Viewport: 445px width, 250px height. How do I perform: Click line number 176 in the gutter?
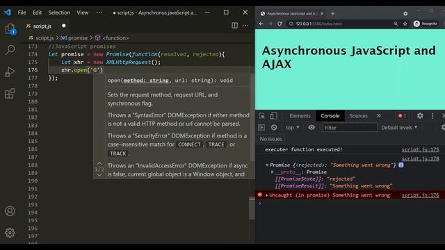click(33, 69)
